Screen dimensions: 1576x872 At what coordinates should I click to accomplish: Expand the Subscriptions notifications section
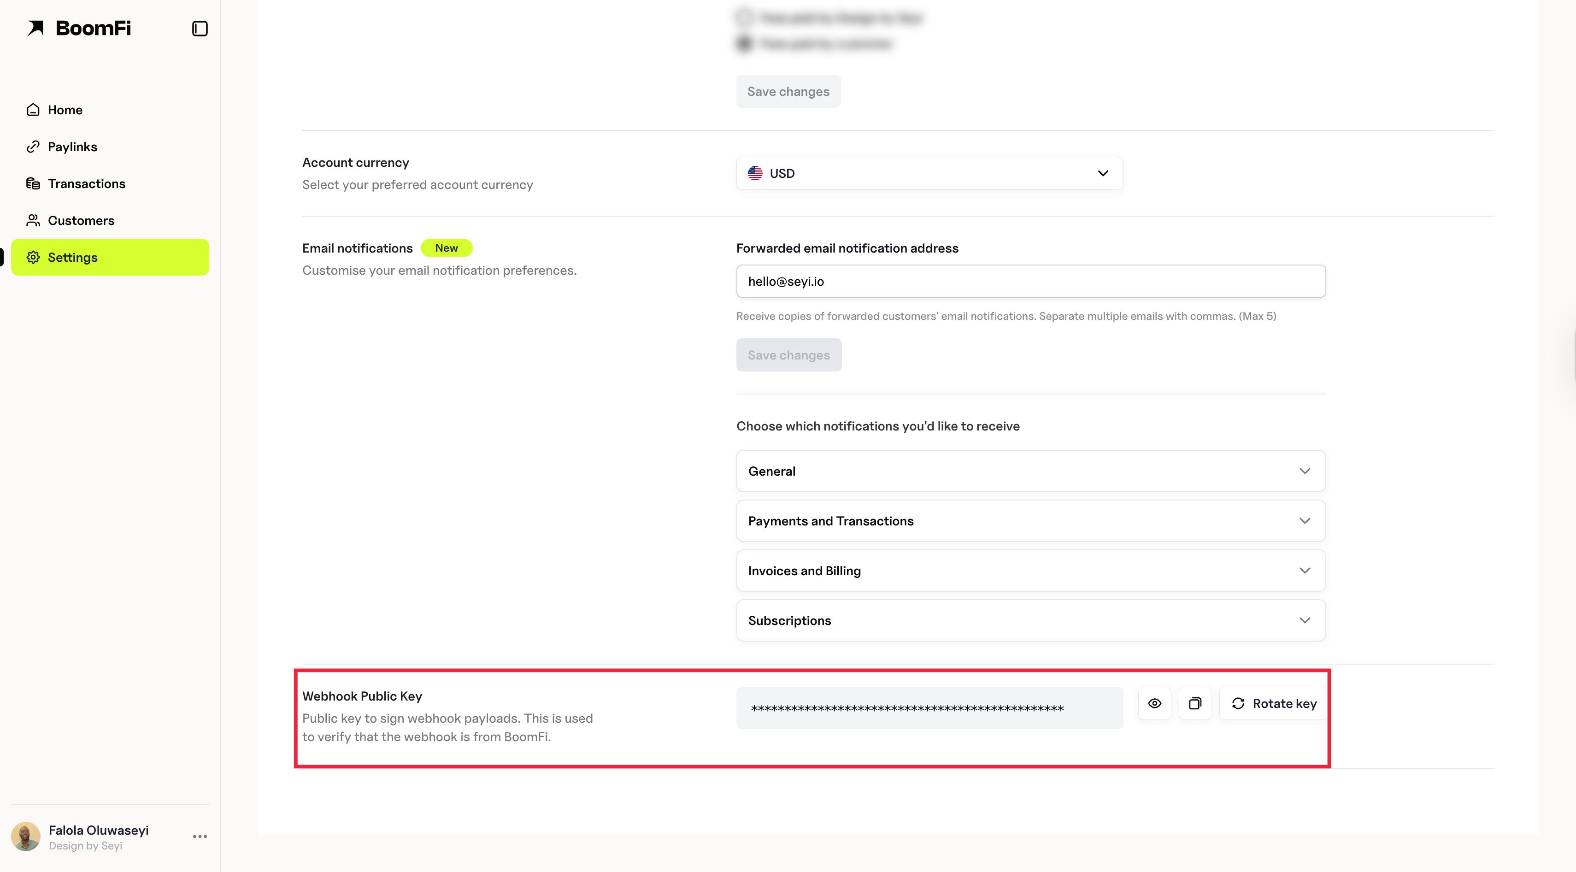coord(1031,620)
